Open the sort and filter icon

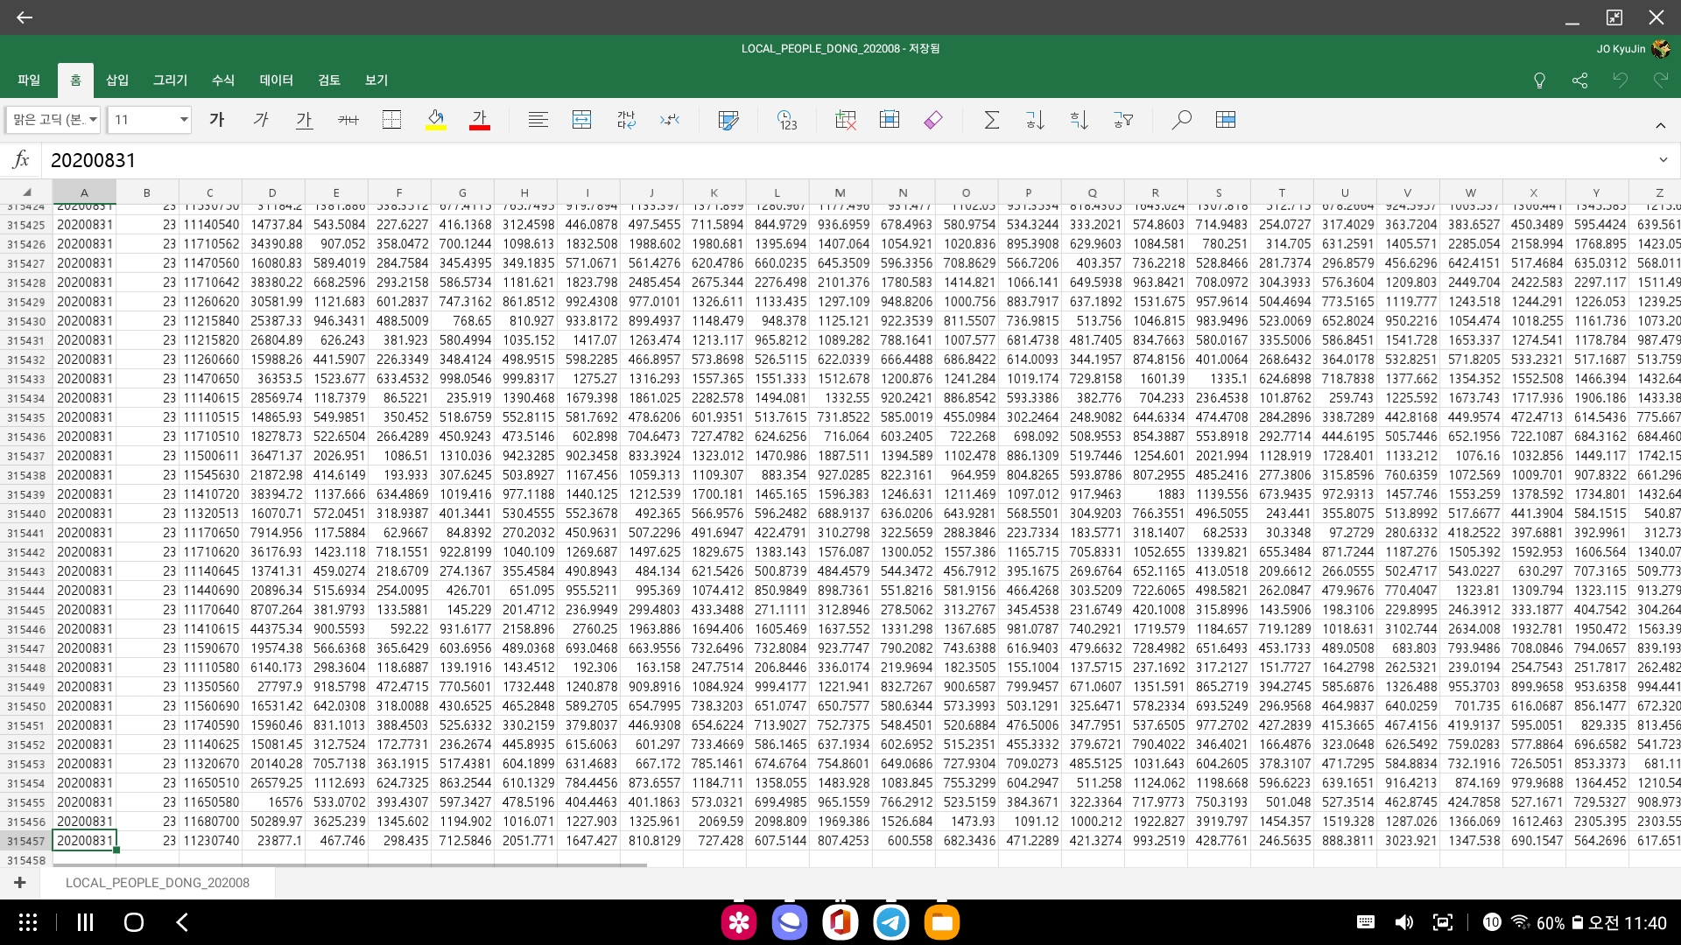1123,120
